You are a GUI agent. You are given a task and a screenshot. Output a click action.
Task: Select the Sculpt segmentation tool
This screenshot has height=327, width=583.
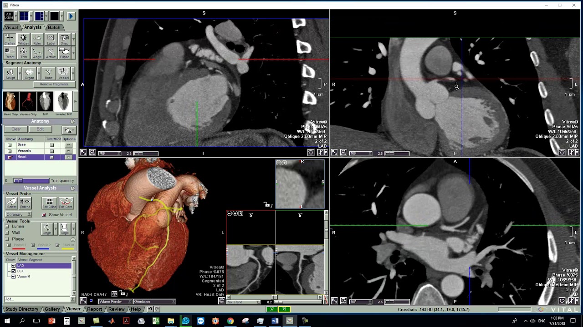tap(10, 74)
